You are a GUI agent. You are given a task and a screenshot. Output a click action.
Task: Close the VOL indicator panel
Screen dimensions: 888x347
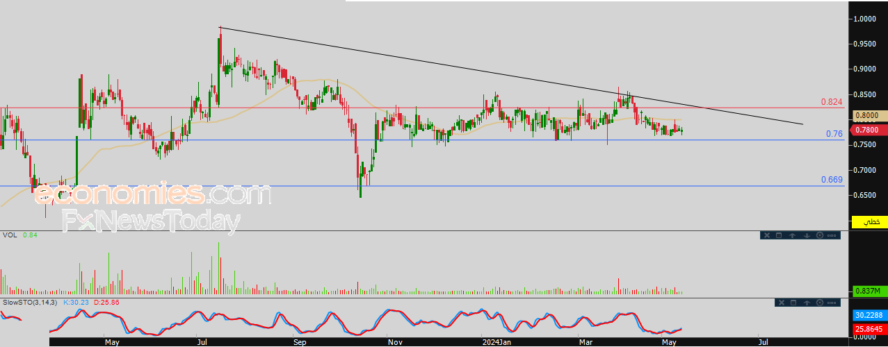(767, 235)
